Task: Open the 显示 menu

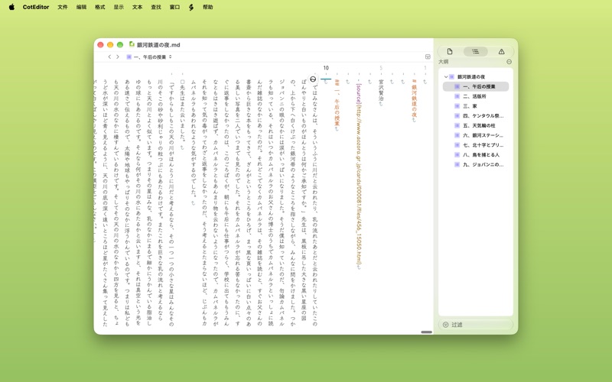Action: click(119, 7)
